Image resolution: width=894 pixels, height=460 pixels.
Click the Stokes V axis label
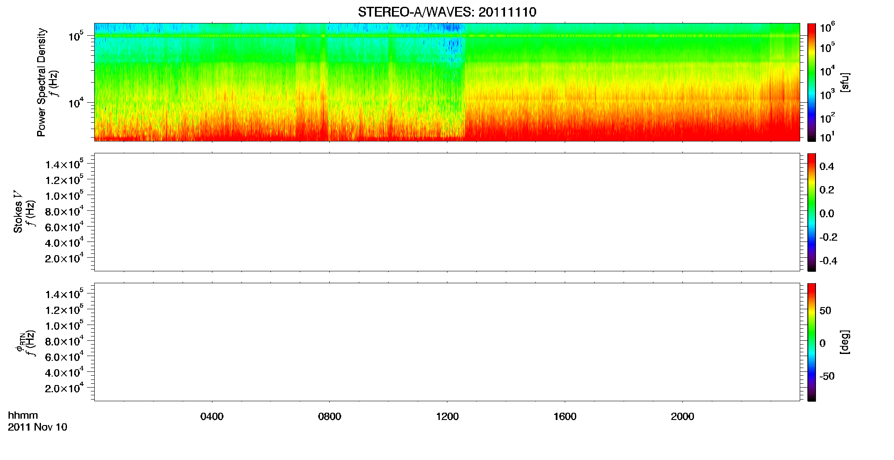(x=18, y=212)
